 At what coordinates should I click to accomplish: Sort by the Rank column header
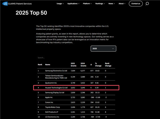click(40, 64)
